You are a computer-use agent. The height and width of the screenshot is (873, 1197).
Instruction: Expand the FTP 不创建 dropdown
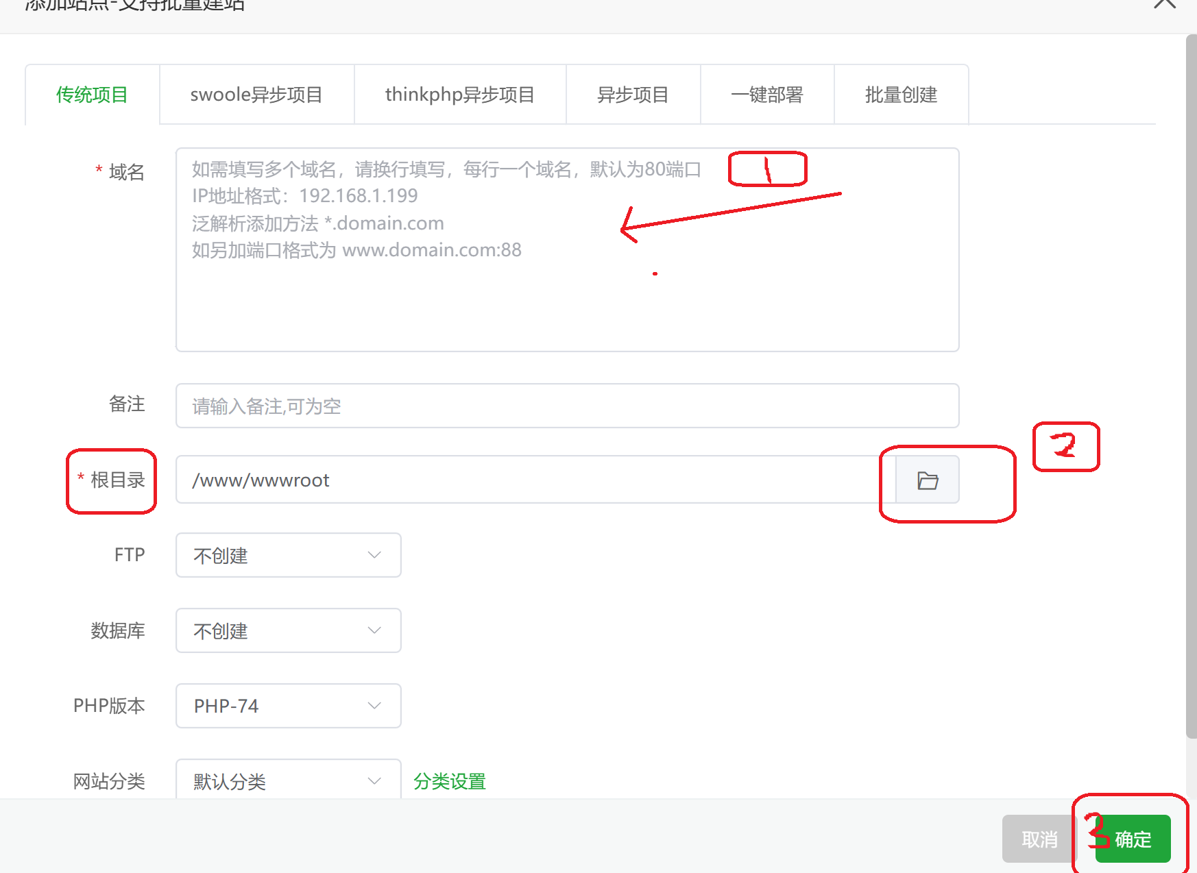[x=288, y=555]
